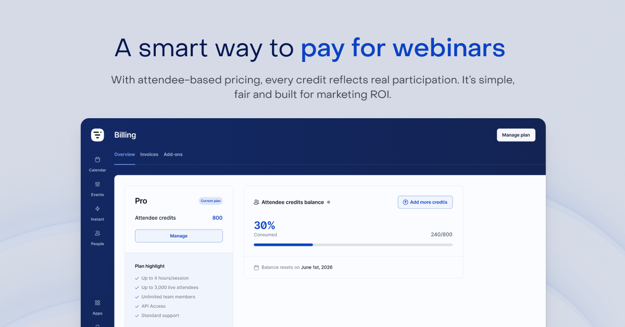This screenshot has width=625, height=327.
Task: Click the 800 attendee credits value
Action: tap(217, 218)
